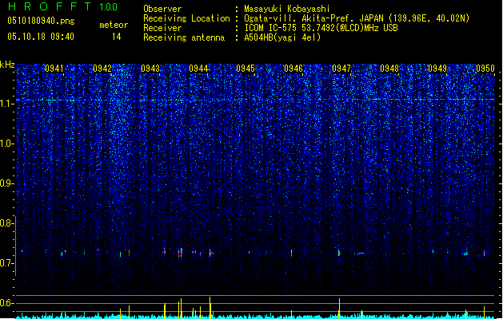Click the ICOM IC-575 receiver text
503x319 pixels.
tap(321, 28)
